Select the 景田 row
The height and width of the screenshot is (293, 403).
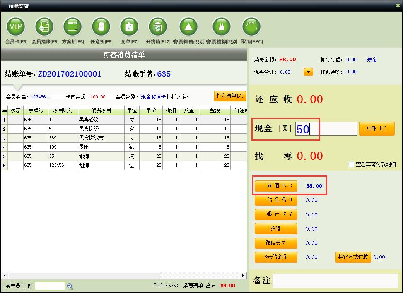pos(124,147)
